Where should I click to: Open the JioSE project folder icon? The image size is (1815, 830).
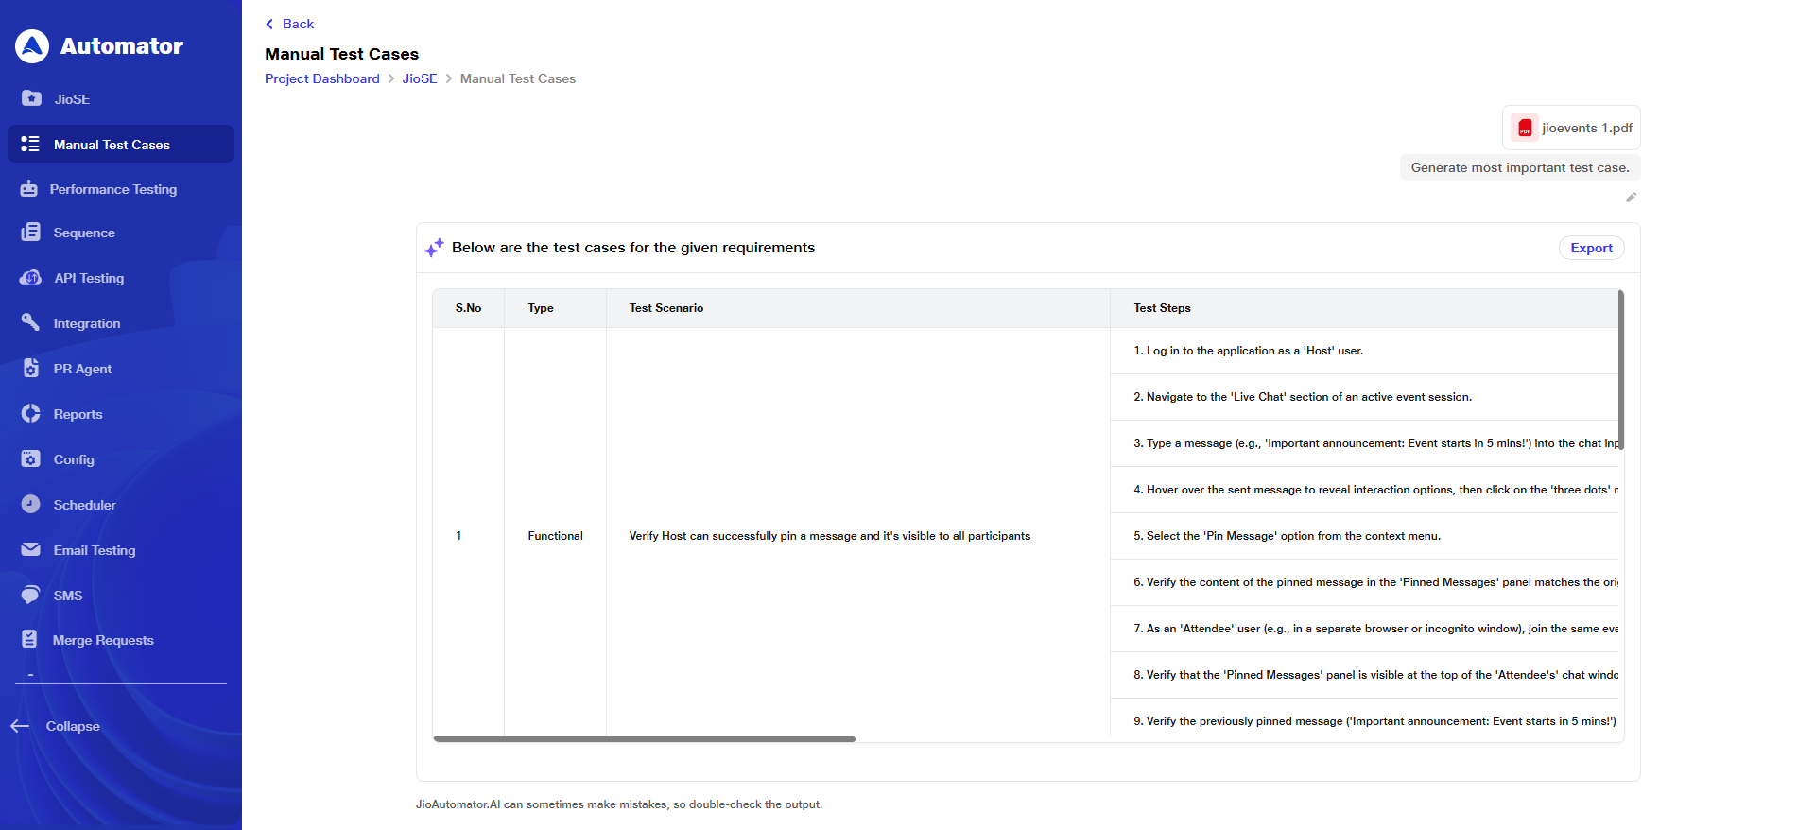tap(31, 98)
